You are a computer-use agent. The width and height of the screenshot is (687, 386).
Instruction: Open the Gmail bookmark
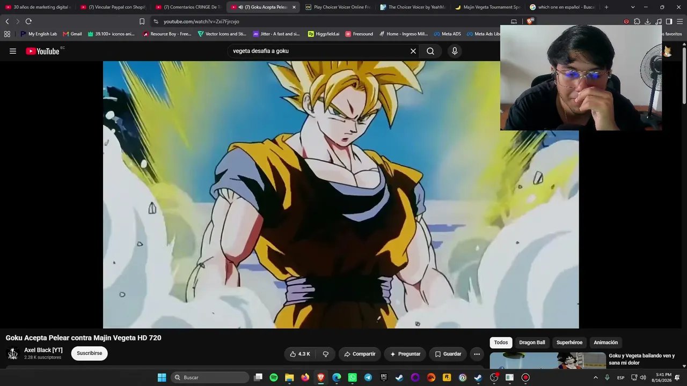coord(72,34)
